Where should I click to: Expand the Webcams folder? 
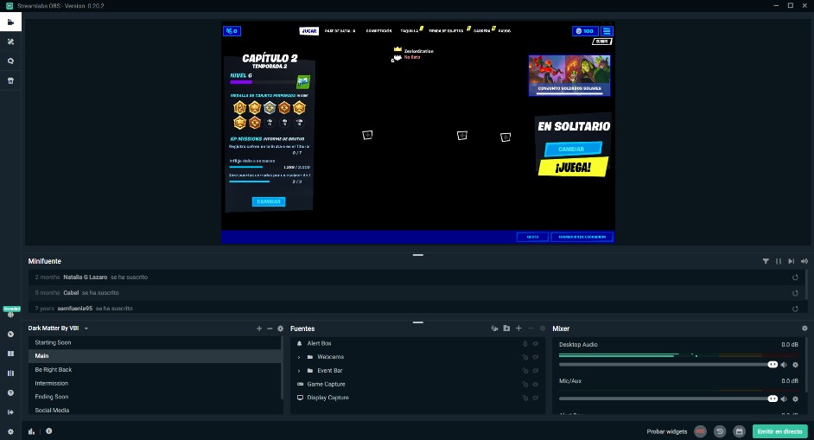coord(299,357)
